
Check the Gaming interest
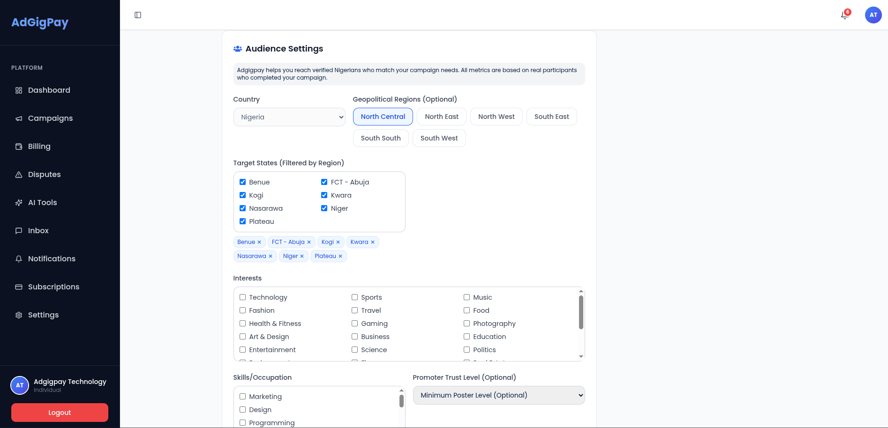click(x=354, y=324)
